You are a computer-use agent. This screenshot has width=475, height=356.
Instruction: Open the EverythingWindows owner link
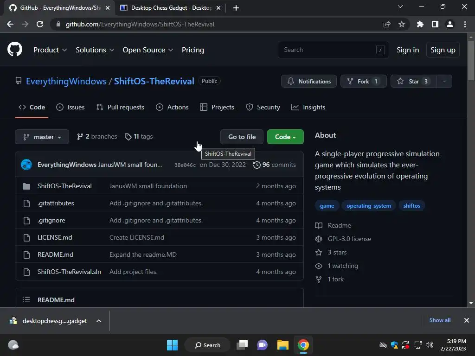(66, 81)
